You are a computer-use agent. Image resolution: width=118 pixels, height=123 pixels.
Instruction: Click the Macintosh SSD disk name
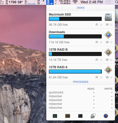click(x=60, y=15)
